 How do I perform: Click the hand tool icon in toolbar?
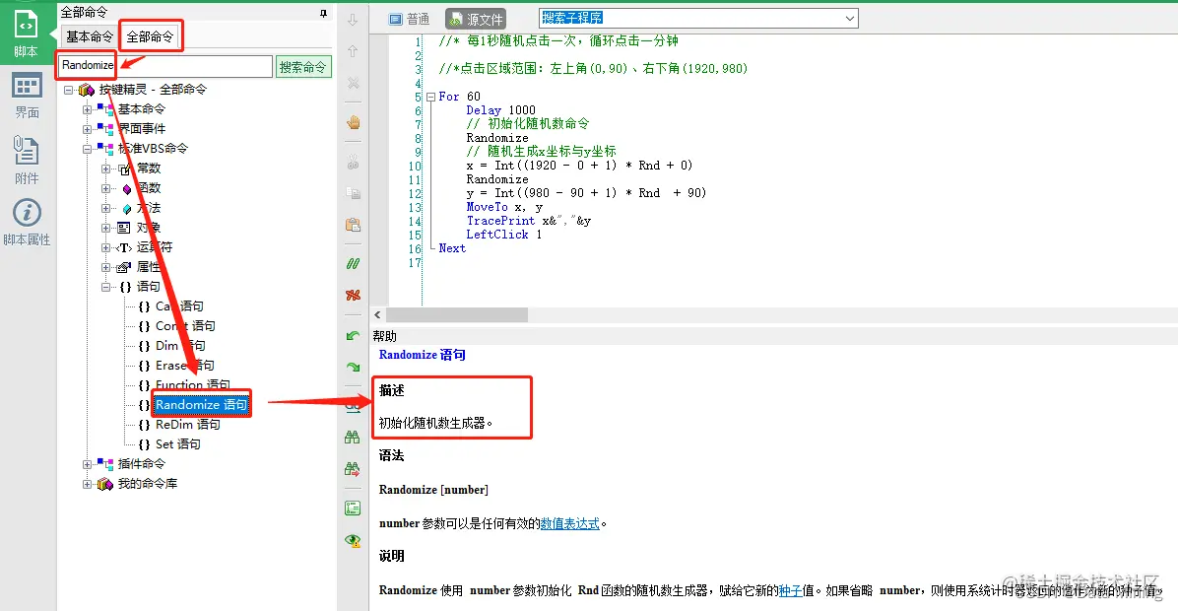pyautogui.click(x=353, y=122)
